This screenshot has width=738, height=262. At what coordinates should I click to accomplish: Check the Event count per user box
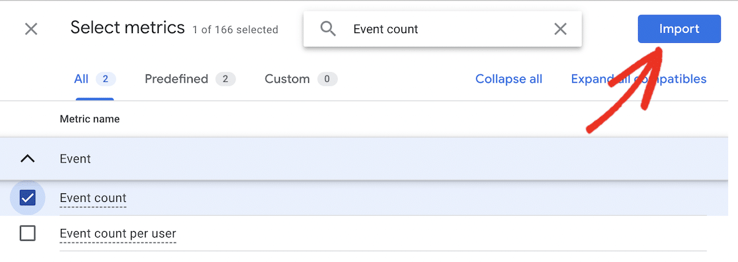(28, 233)
